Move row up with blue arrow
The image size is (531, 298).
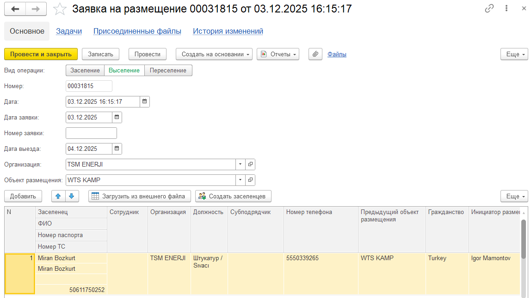pyautogui.click(x=58, y=196)
